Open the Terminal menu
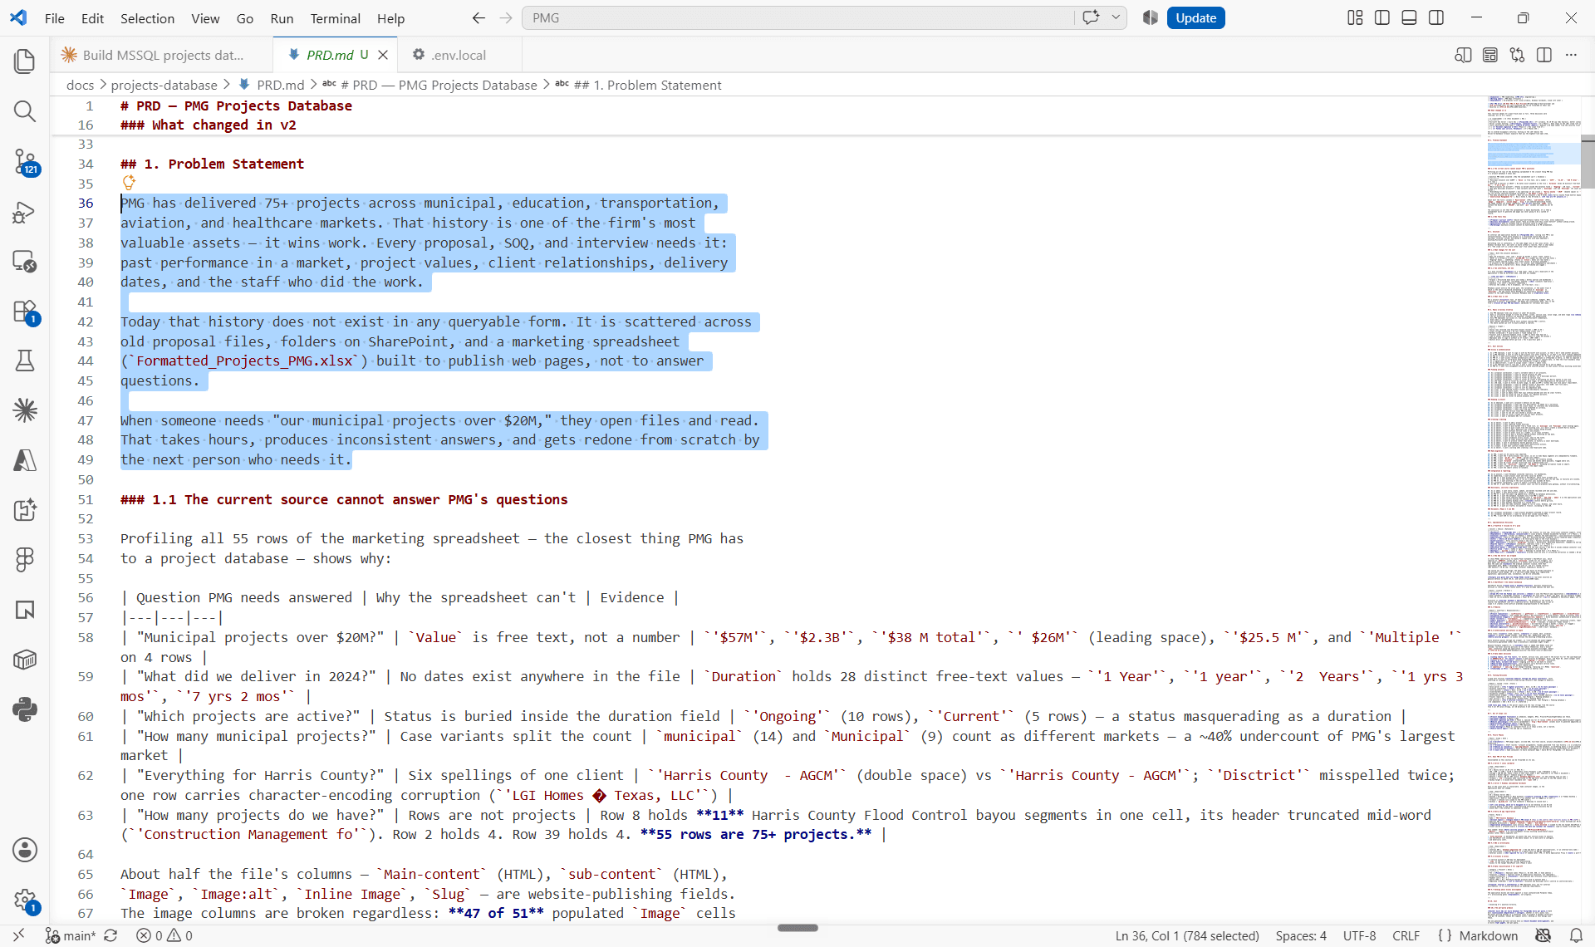This screenshot has width=1595, height=947. [336, 18]
